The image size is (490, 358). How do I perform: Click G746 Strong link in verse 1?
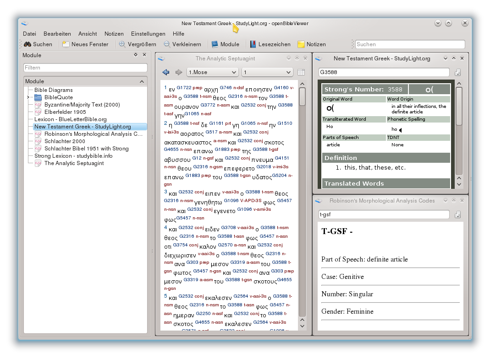click(x=226, y=88)
